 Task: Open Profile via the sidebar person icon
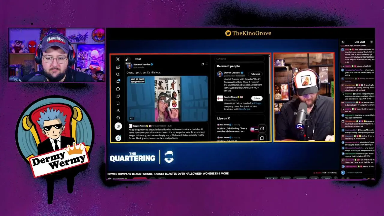click(118, 110)
